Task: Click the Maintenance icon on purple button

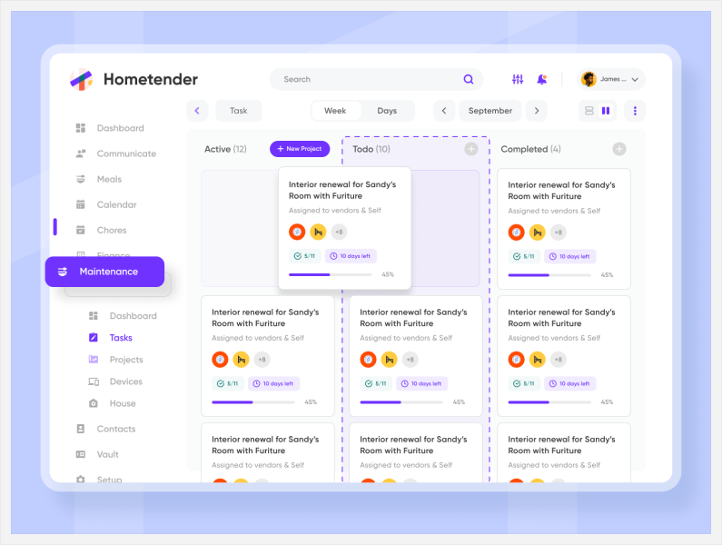Action: coord(63,272)
